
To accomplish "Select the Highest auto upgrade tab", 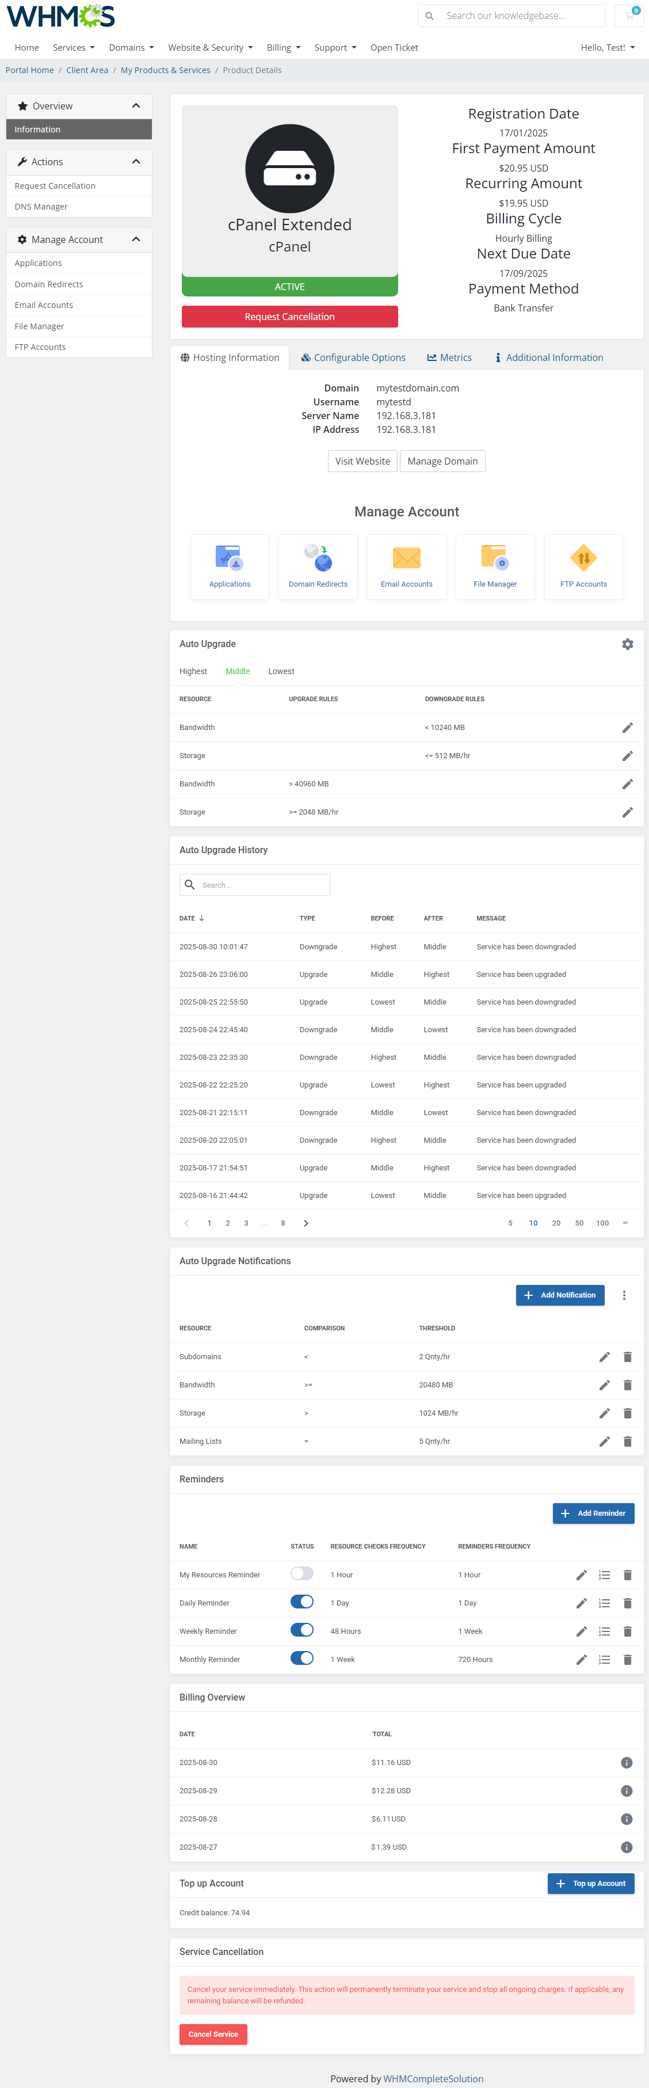I will (x=193, y=671).
